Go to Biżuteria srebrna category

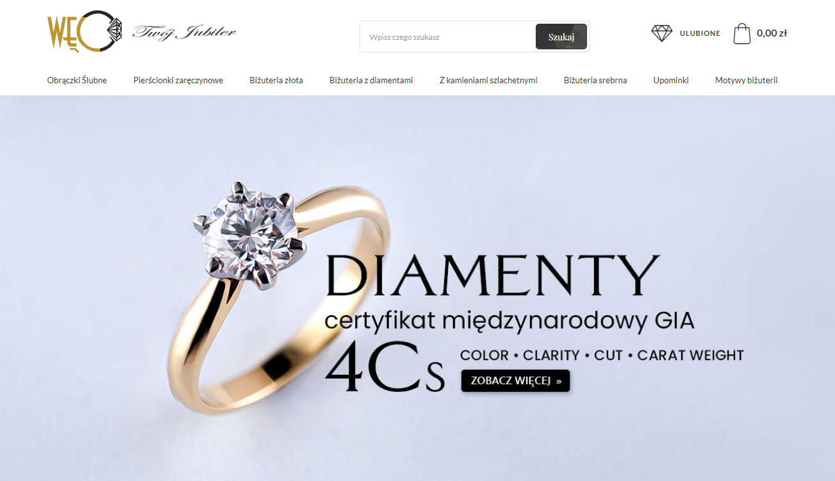[595, 80]
